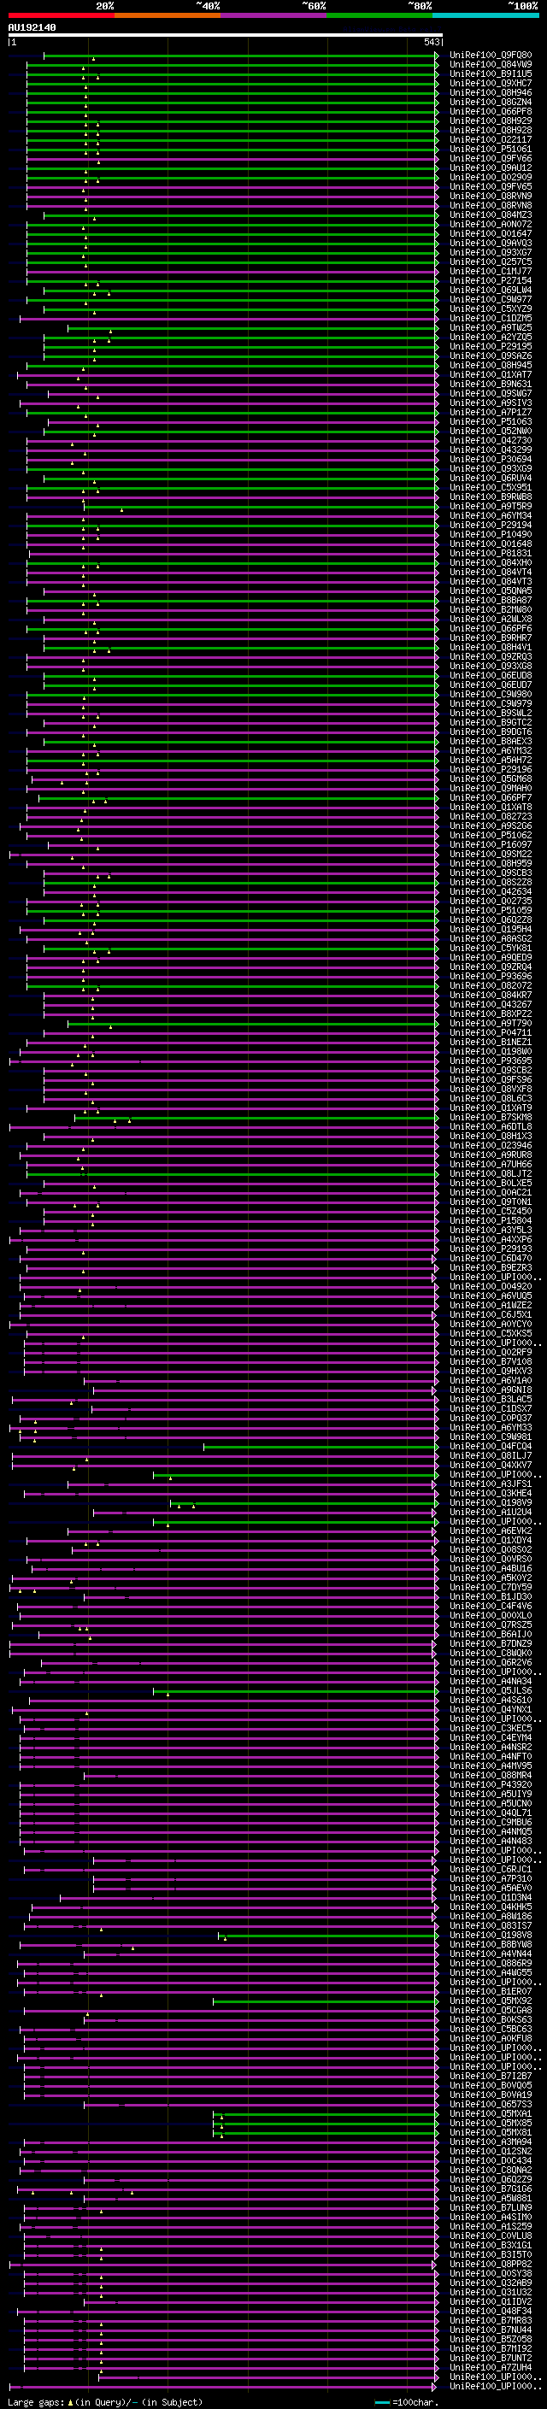Select hit UniRef100_C6J5X1
The image size is (547, 2409).
click(x=491, y=1315)
